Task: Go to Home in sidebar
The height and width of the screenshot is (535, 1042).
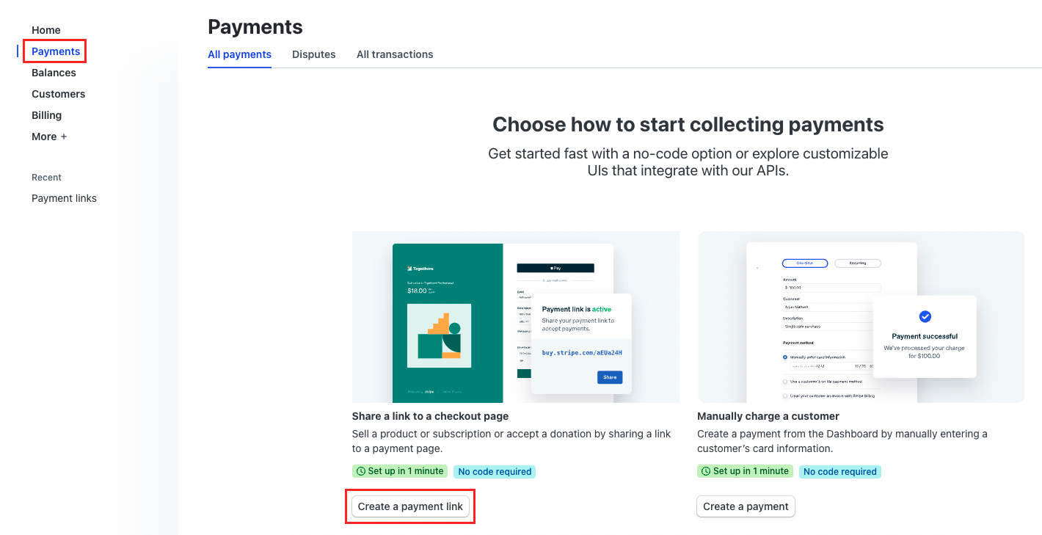Action: coord(45,30)
